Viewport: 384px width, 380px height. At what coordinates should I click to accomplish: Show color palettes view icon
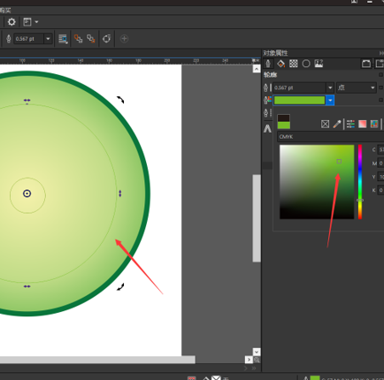pyautogui.click(x=374, y=124)
